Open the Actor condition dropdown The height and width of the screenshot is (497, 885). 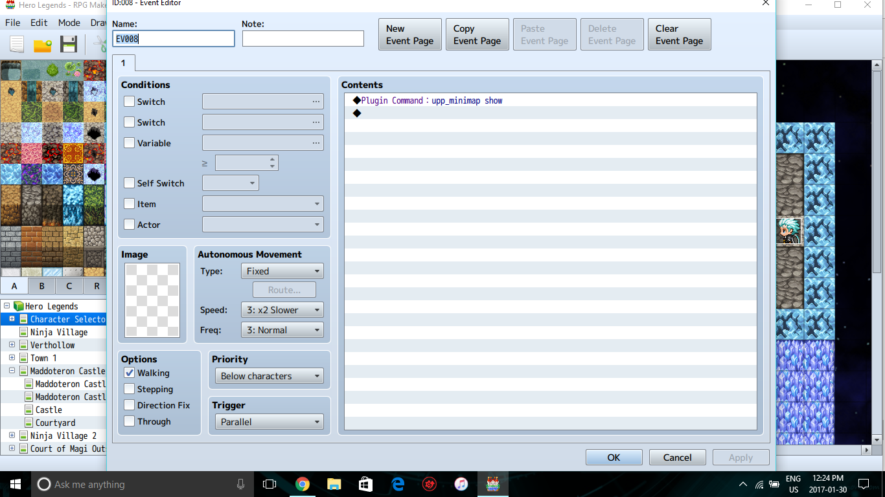click(x=263, y=225)
